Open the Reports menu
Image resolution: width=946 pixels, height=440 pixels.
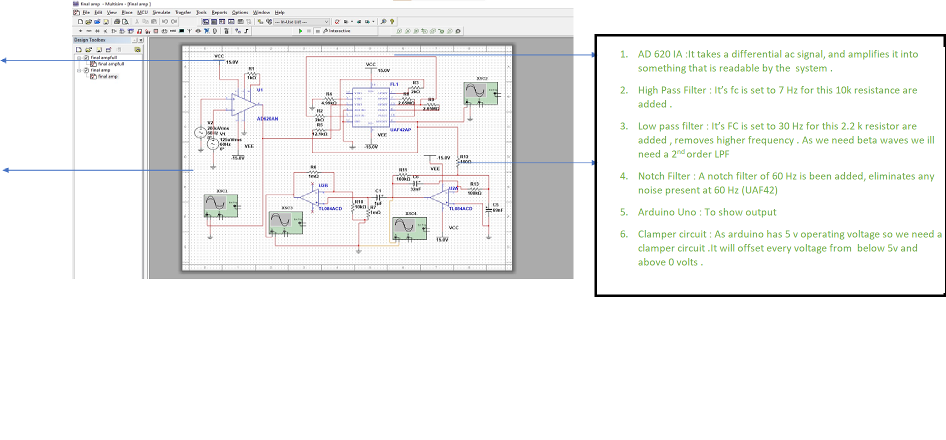coord(219,12)
